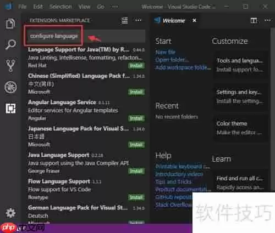The height and width of the screenshot is (233, 275).
Task: Install Flow Language Support
Action: pos(136,197)
